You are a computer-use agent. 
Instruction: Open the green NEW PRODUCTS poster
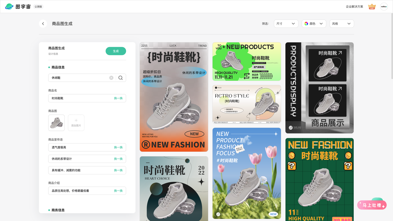(x=247, y=62)
